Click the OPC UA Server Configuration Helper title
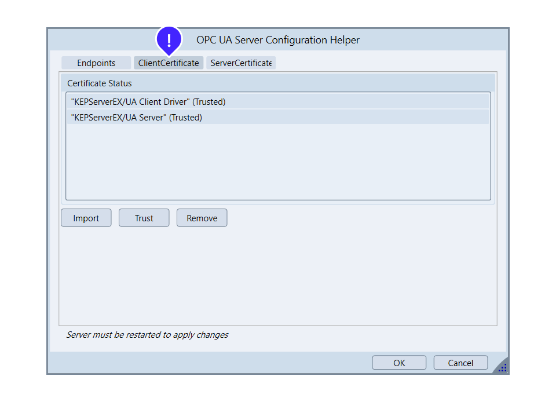Viewport: 556px width, 398px height. [278, 40]
